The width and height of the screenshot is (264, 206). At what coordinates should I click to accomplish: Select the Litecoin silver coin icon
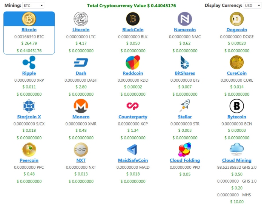tap(81, 19)
